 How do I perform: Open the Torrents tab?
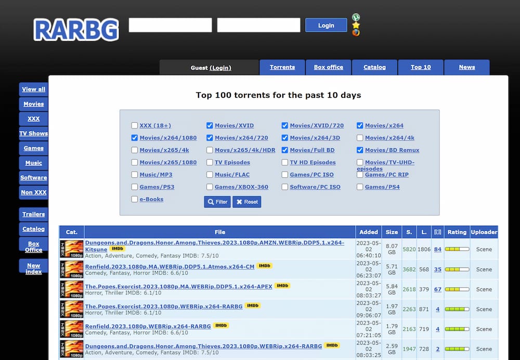(282, 67)
